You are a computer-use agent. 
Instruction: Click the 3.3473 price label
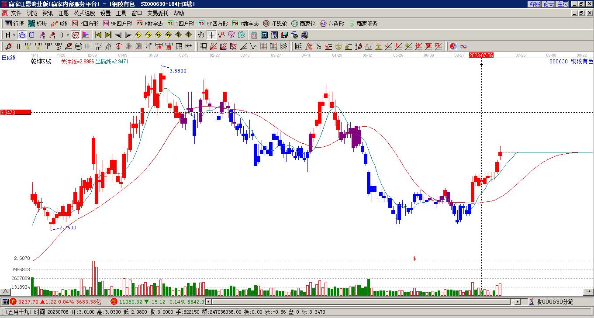[x=15, y=112]
